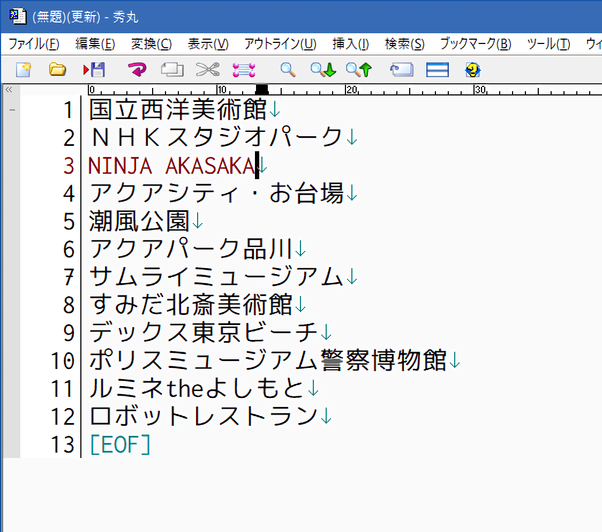Open the 検索(S) menu

tap(404, 44)
